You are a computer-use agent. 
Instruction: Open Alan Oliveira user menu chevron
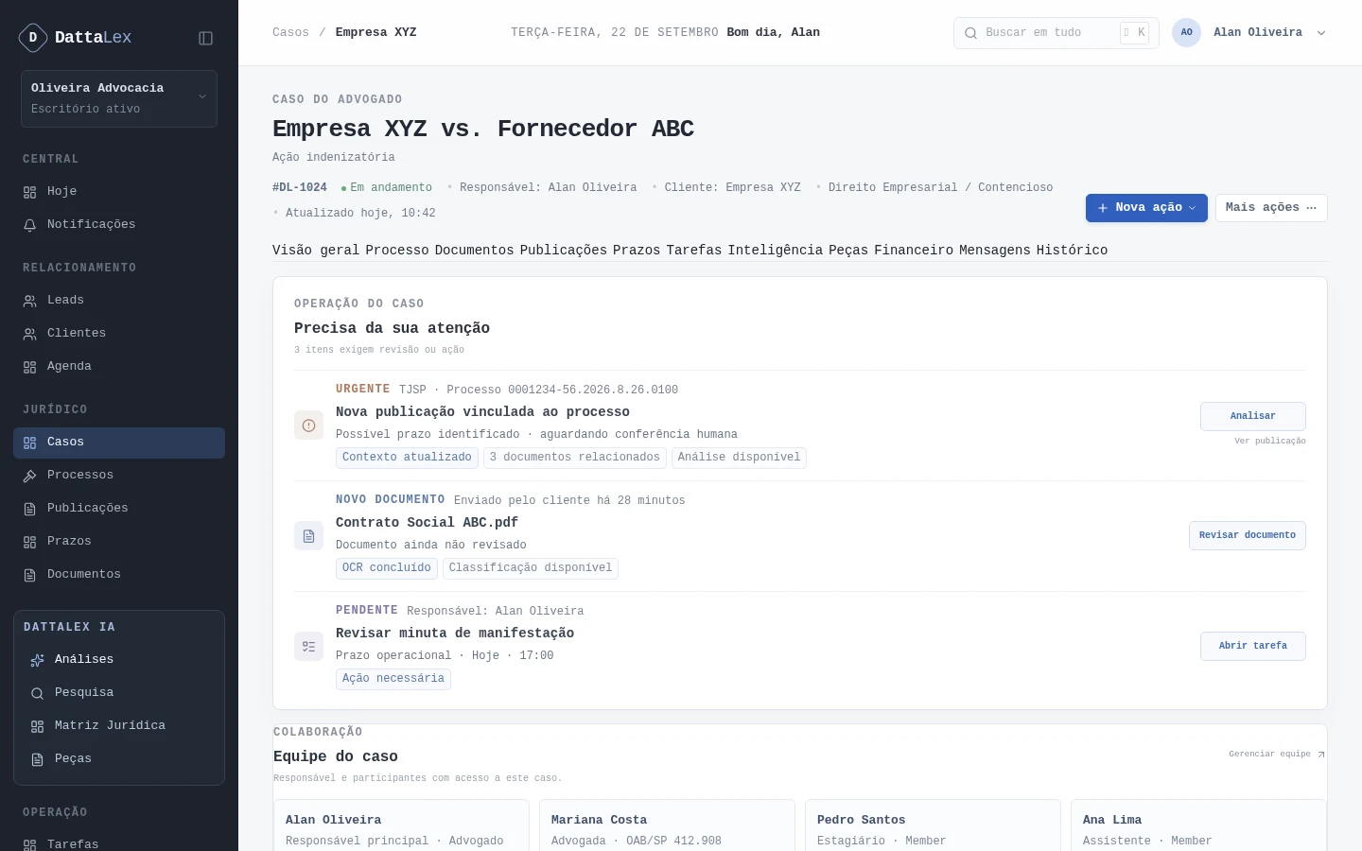(1321, 33)
